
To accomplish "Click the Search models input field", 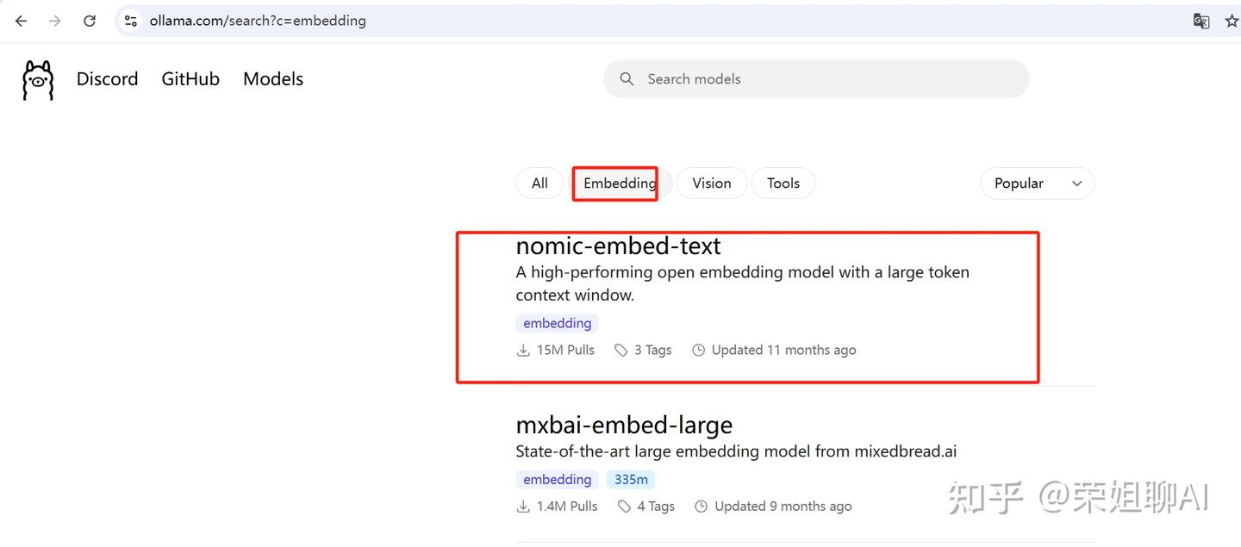I will click(816, 79).
